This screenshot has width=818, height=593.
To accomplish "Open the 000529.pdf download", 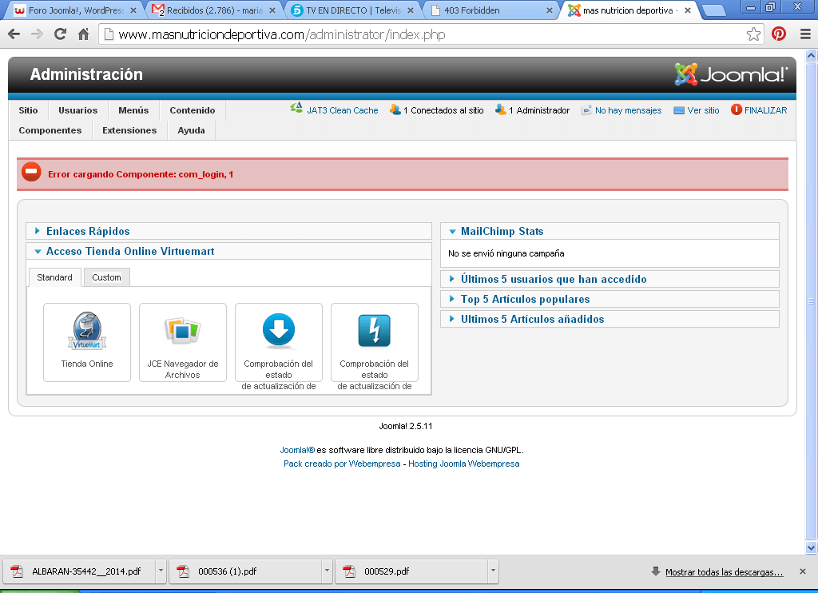I will pyautogui.click(x=411, y=571).
